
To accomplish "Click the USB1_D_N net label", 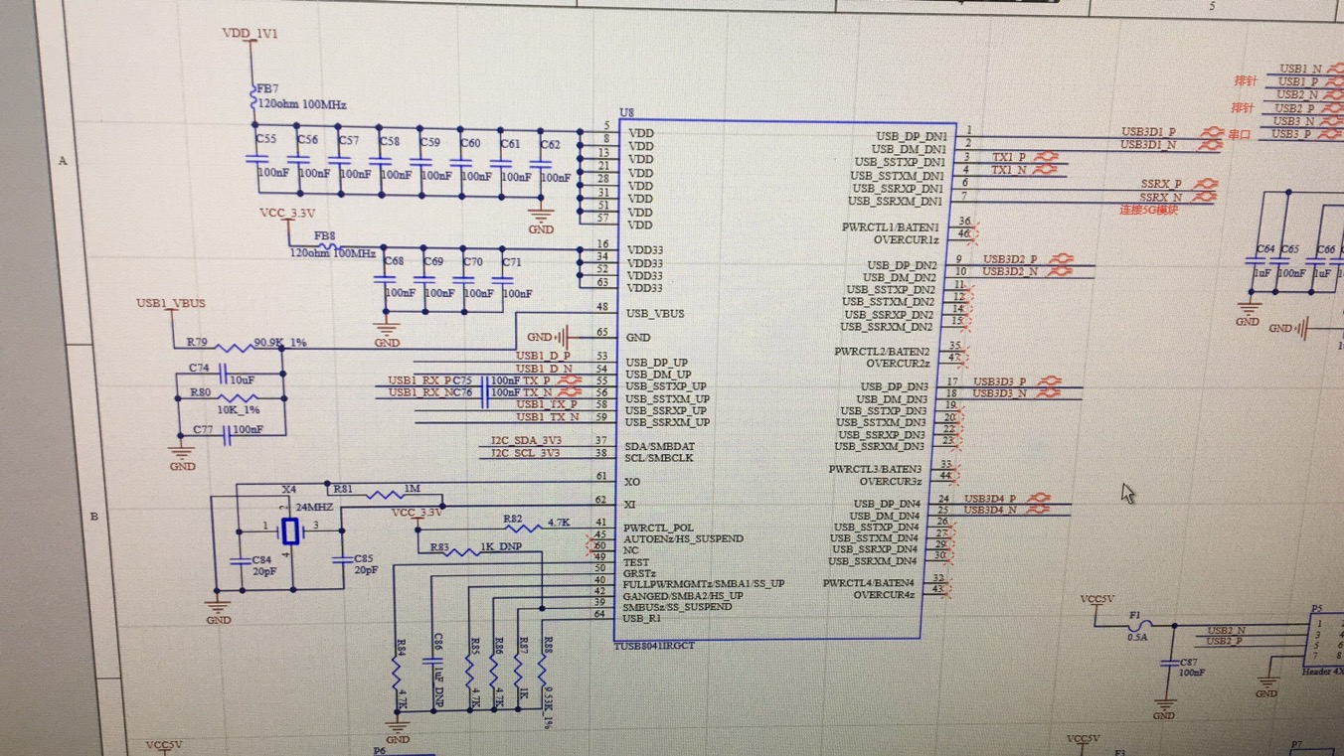I will 544,369.
